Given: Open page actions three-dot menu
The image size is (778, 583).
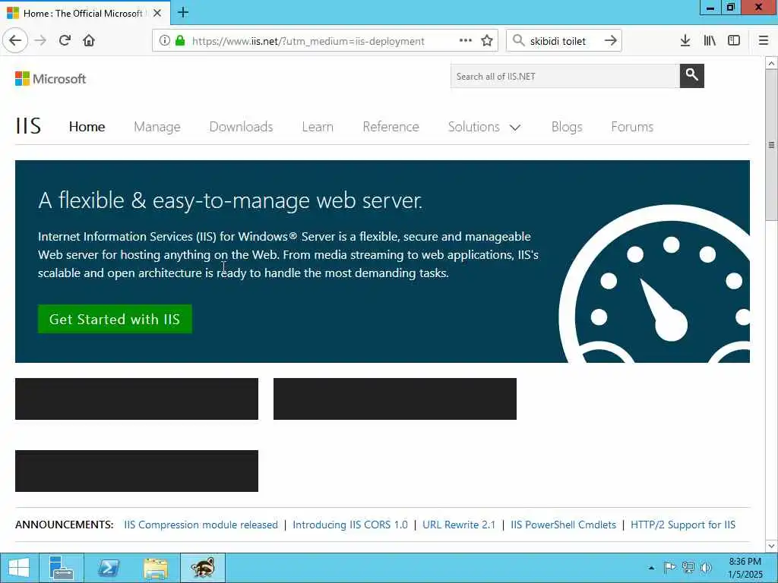Looking at the screenshot, I should pyautogui.click(x=466, y=41).
